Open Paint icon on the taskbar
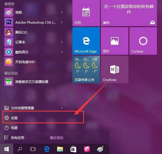162x154 pixels. [x=100, y=149]
